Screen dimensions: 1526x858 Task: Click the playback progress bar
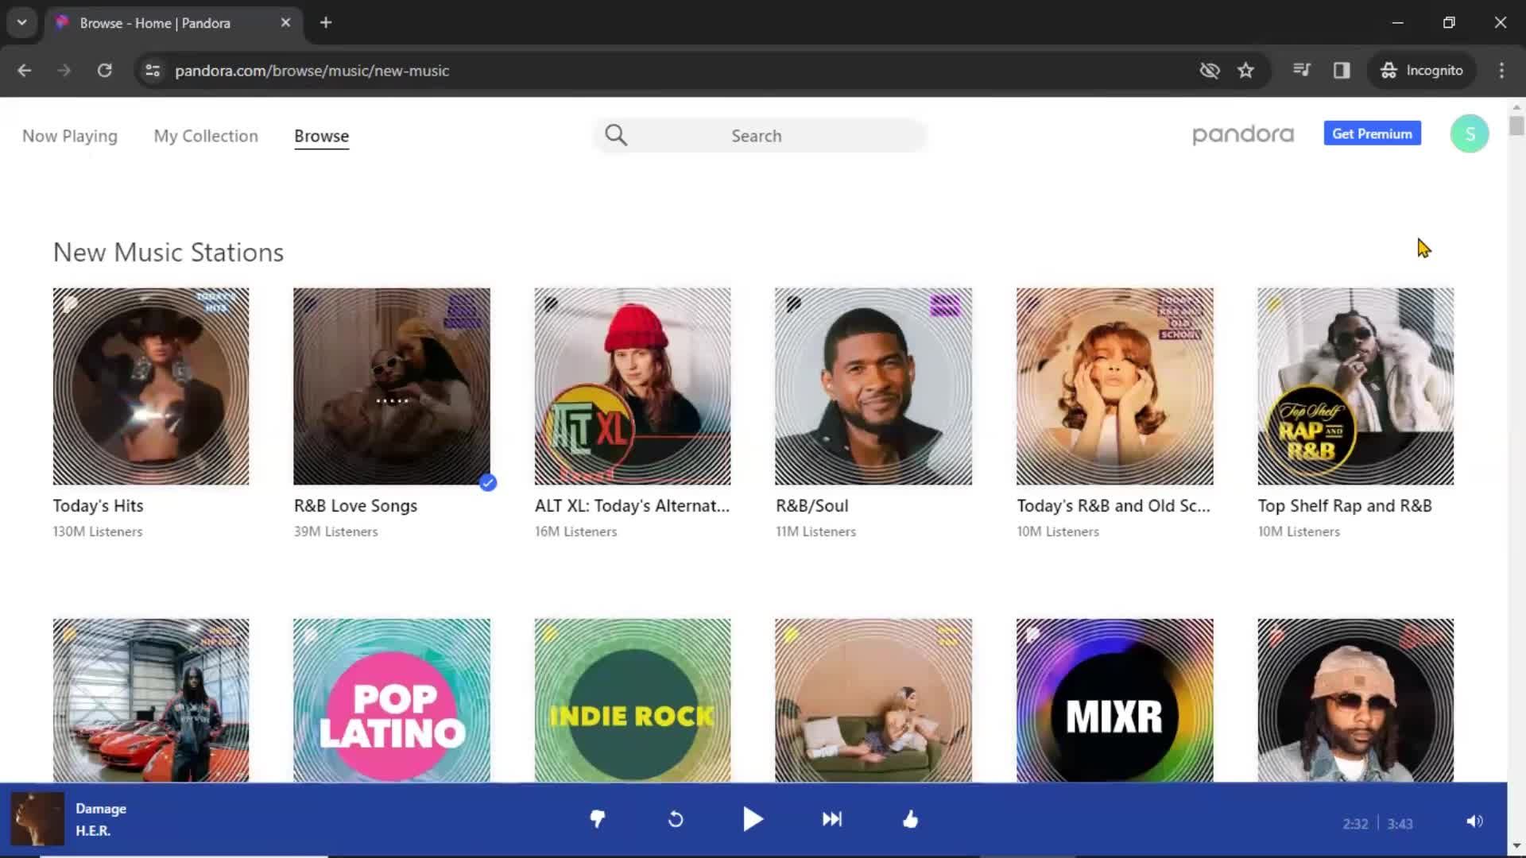(x=753, y=856)
